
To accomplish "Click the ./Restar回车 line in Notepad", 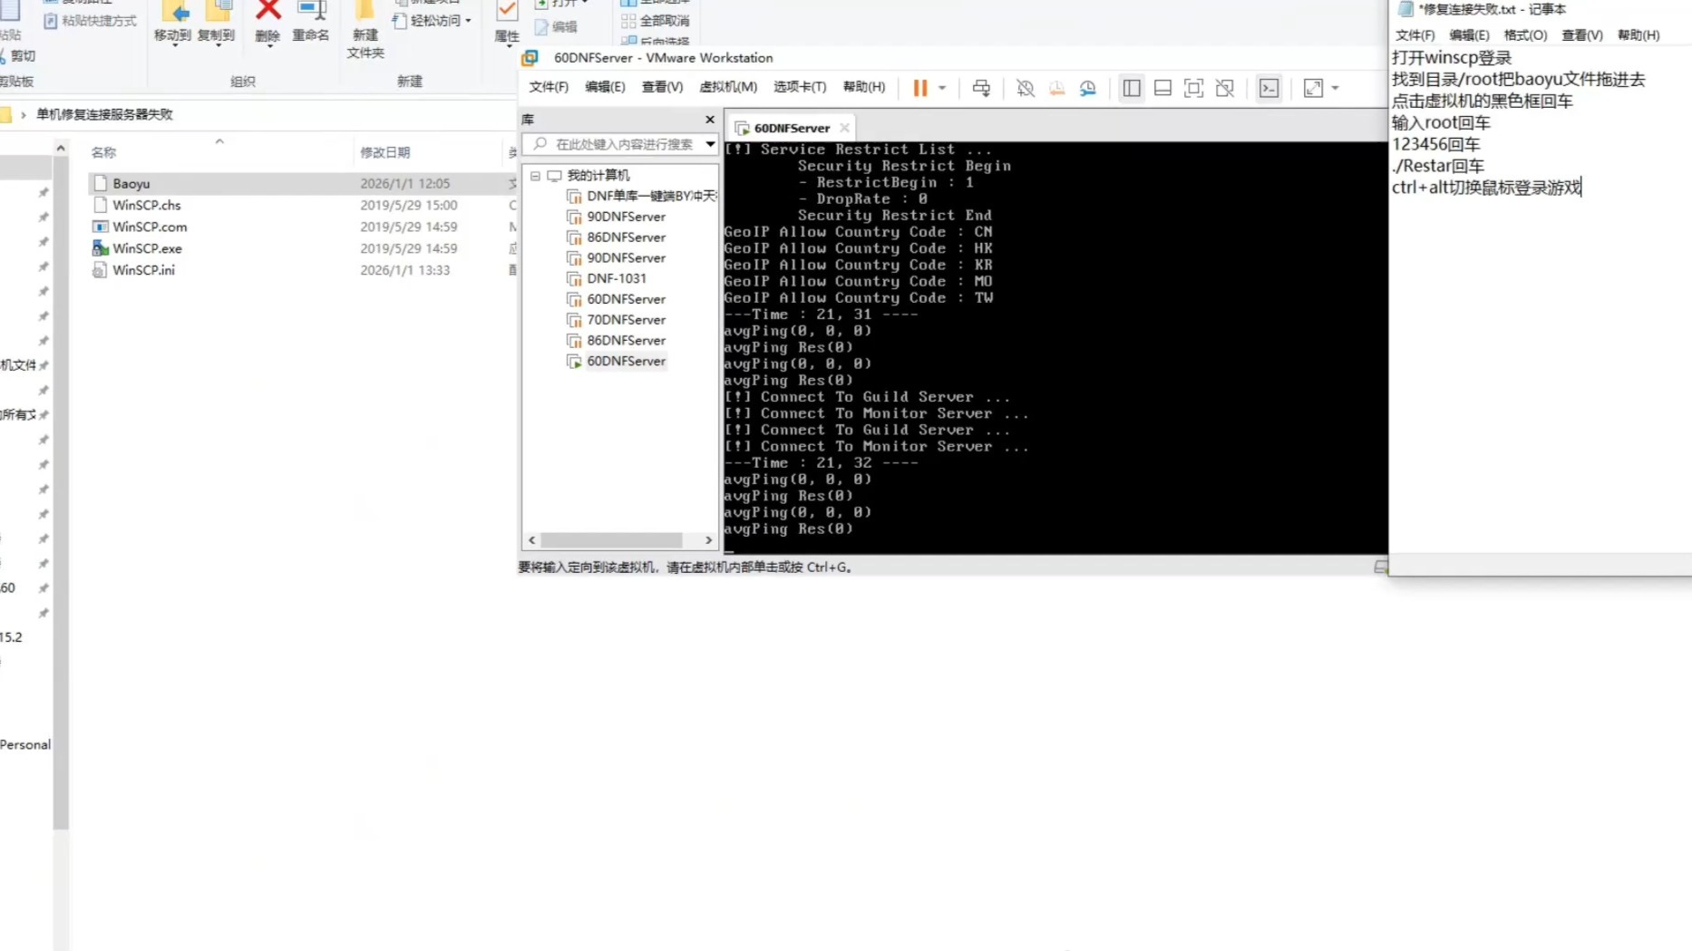I will click(1438, 166).
